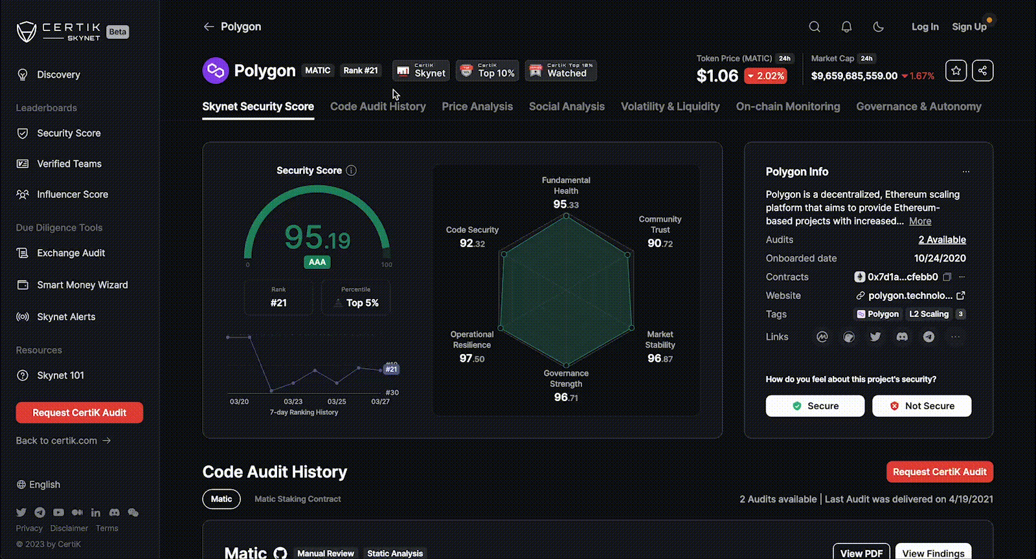Switch to On-chain Monitoring tab
Image resolution: width=1036 pixels, height=559 pixels.
pos(788,107)
